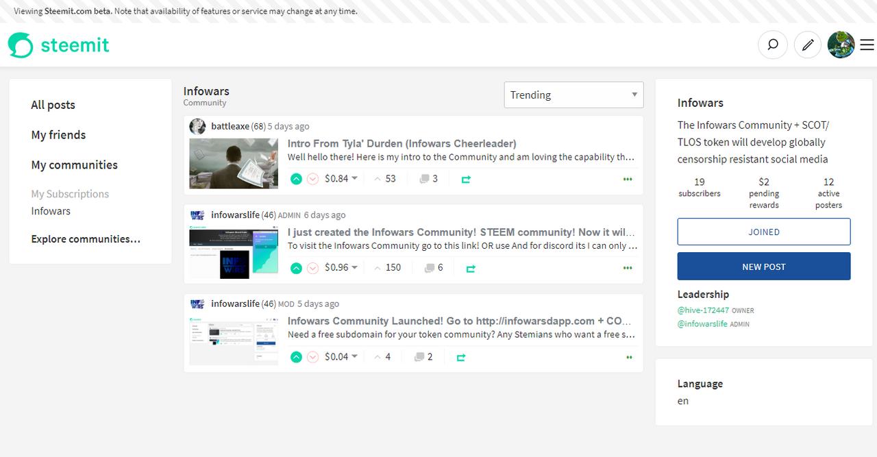The image size is (877, 457).
Task: Click '19 subscribers' count
Action: pos(700,188)
